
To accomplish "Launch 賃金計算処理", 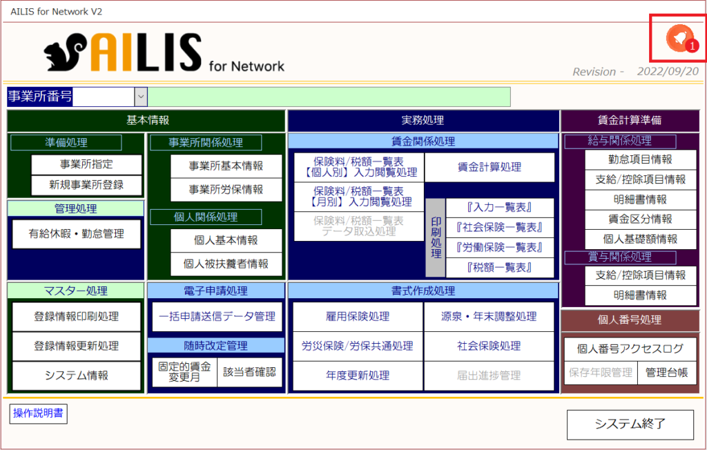I will [x=490, y=167].
